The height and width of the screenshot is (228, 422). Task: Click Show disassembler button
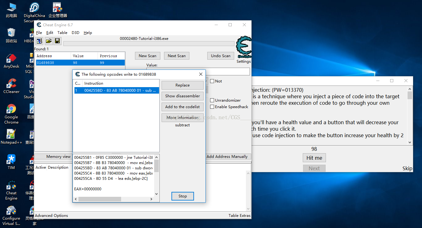pos(182,96)
